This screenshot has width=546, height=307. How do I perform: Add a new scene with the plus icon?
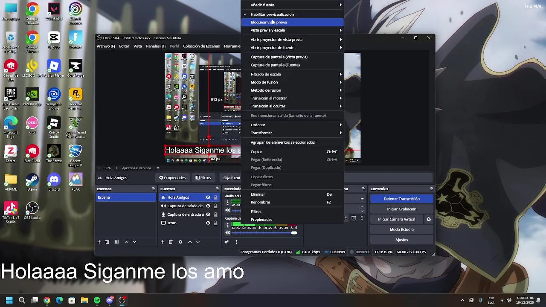pos(99,242)
